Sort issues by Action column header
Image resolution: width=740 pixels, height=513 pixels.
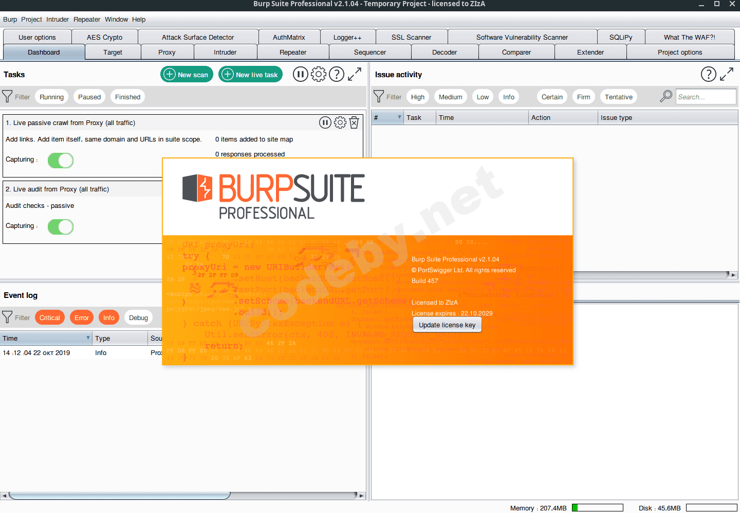[563, 117]
